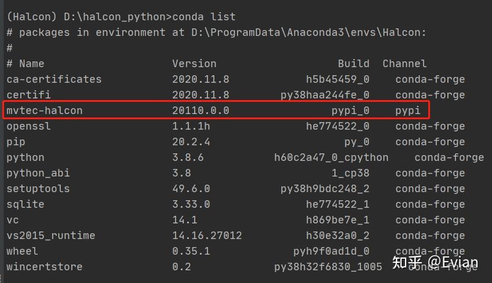Click the Channel column header
The image size is (492, 283).
404,63
